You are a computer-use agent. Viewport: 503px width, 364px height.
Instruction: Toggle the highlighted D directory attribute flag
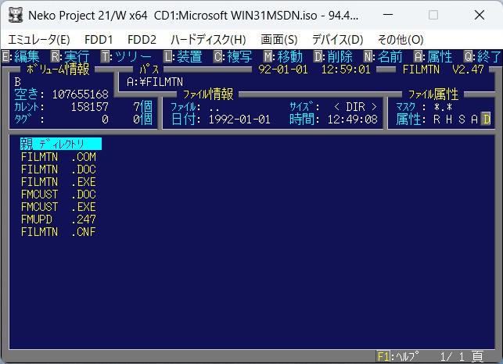click(x=486, y=119)
